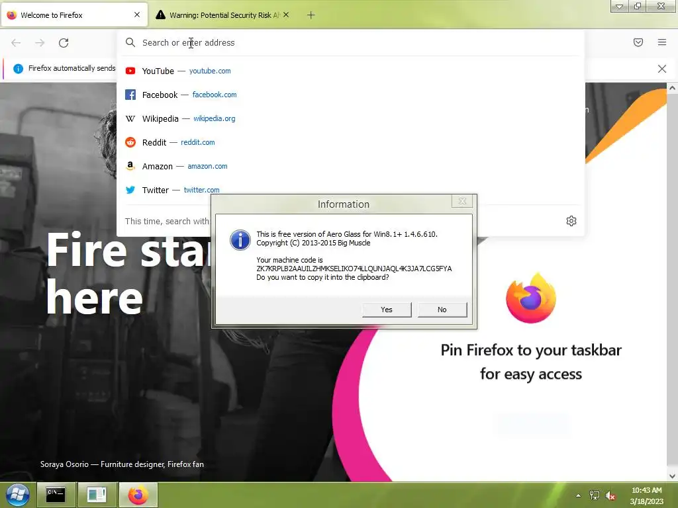The height and width of the screenshot is (508, 678).
Task: Open Command Prompt from taskbar
Action: coord(56,495)
